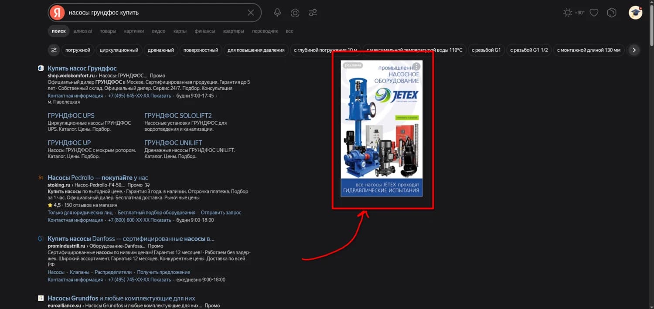Open ГРУНДФОС UPS sitelink

pos(71,115)
